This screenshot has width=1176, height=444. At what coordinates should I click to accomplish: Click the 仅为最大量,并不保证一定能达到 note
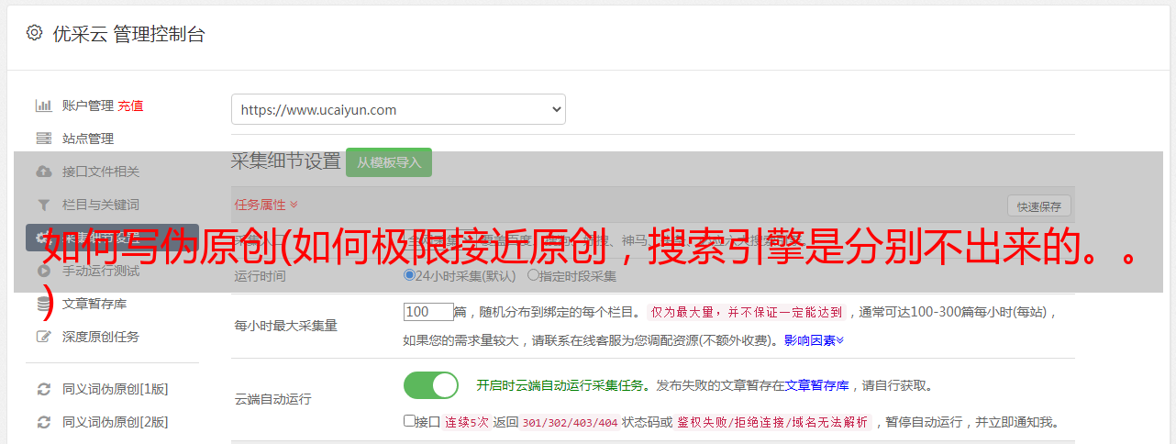(x=747, y=312)
